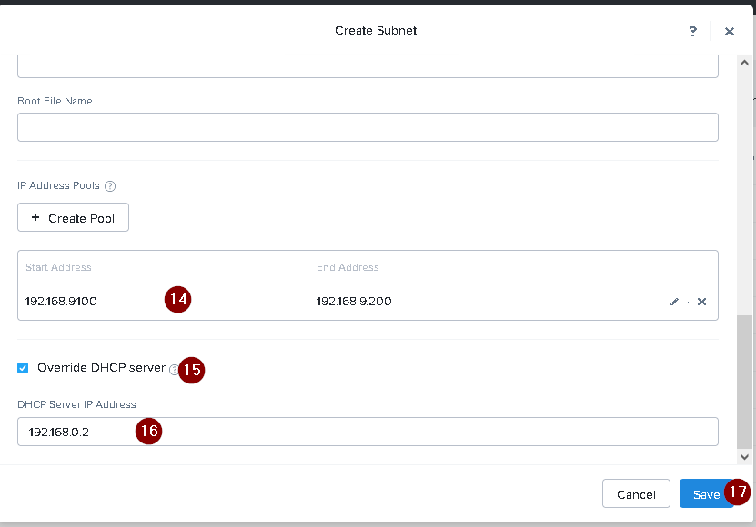This screenshot has width=756, height=527.
Task: Show help for Override DHCP server
Action: click(174, 369)
